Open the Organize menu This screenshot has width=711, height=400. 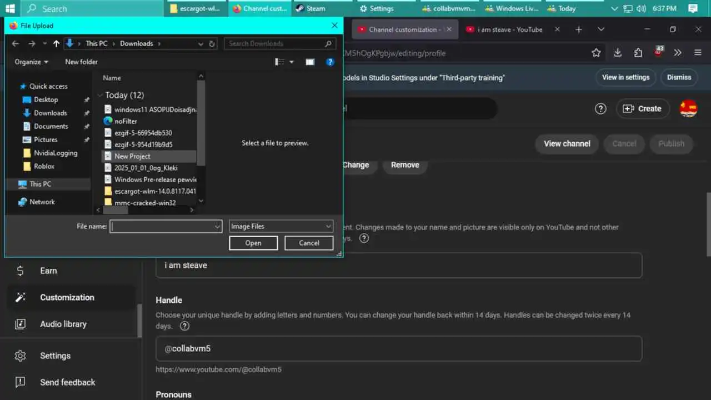(31, 62)
